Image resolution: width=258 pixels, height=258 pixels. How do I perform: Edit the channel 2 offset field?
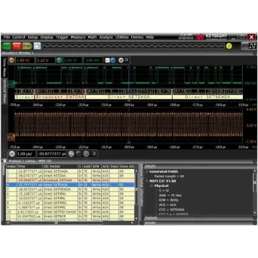93,60
